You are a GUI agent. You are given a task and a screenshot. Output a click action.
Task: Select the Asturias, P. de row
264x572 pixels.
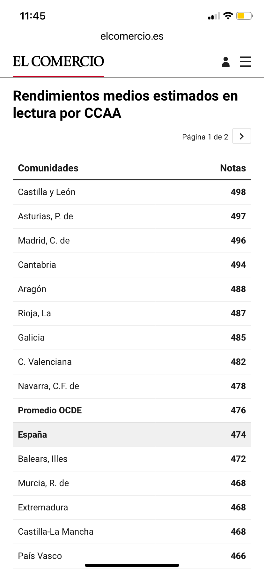[x=132, y=216]
